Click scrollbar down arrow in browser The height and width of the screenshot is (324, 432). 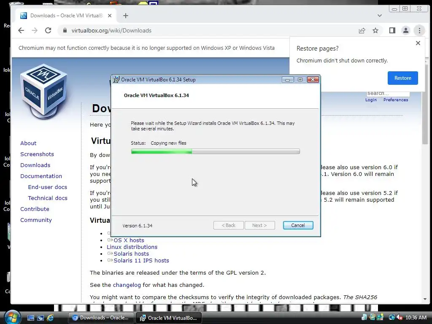coord(425,299)
